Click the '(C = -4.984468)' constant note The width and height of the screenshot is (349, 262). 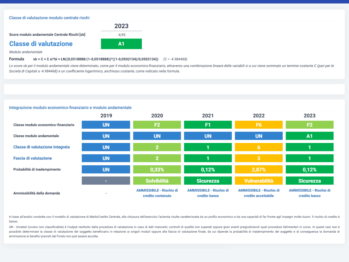[175, 59]
